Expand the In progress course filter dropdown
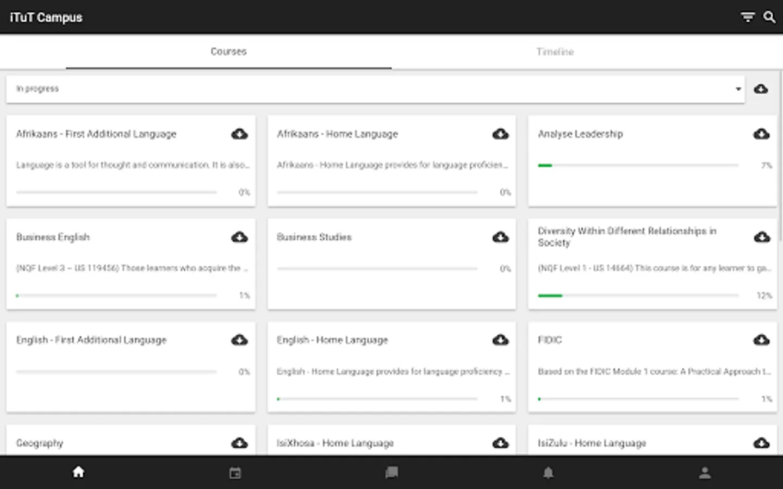Image resolution: width=783 pixels, height=489 pixels. pos(375,89)
